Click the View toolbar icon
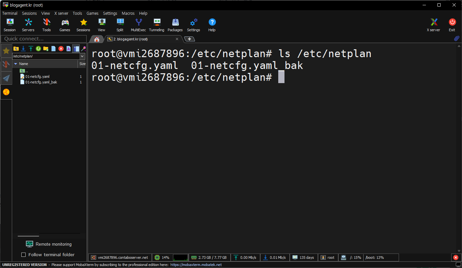 point(102,25)
